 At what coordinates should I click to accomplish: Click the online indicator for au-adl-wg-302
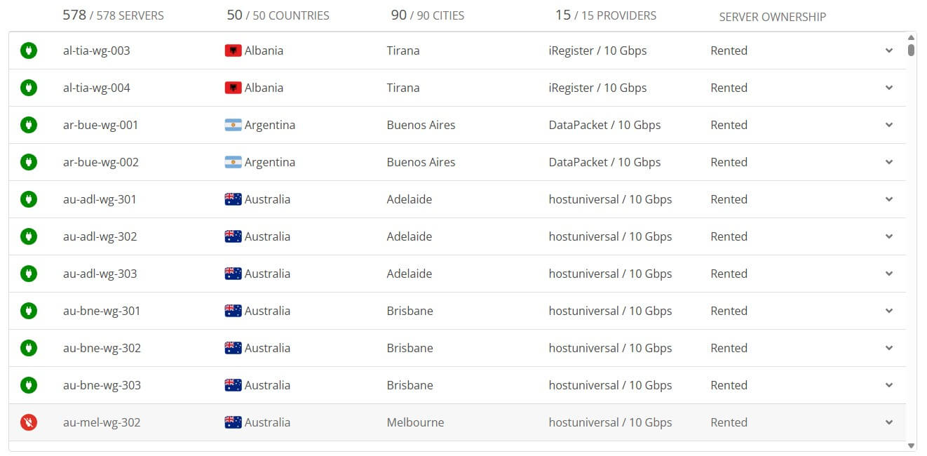coord(28,236)
